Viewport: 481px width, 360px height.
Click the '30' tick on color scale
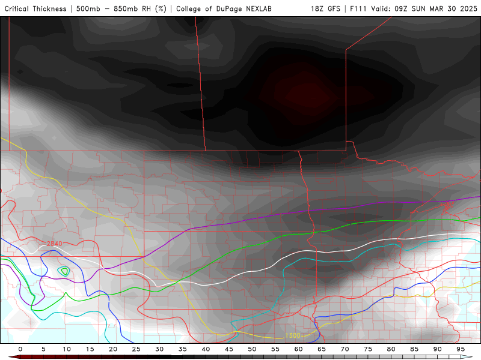click(159, 349)
